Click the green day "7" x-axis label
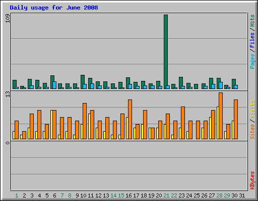 pos(62,195)
